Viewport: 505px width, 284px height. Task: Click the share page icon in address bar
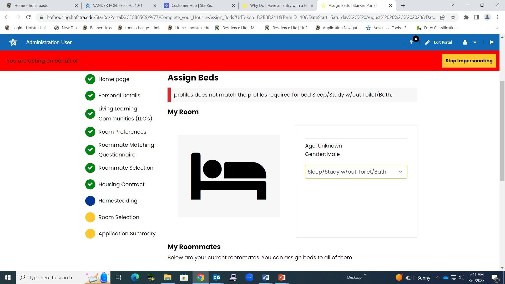(x=443, y=17)
